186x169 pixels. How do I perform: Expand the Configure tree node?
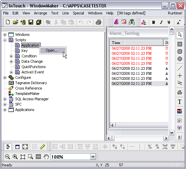point(5,77)
